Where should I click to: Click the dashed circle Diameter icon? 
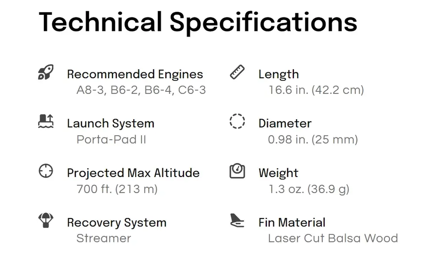pos(237,121)
